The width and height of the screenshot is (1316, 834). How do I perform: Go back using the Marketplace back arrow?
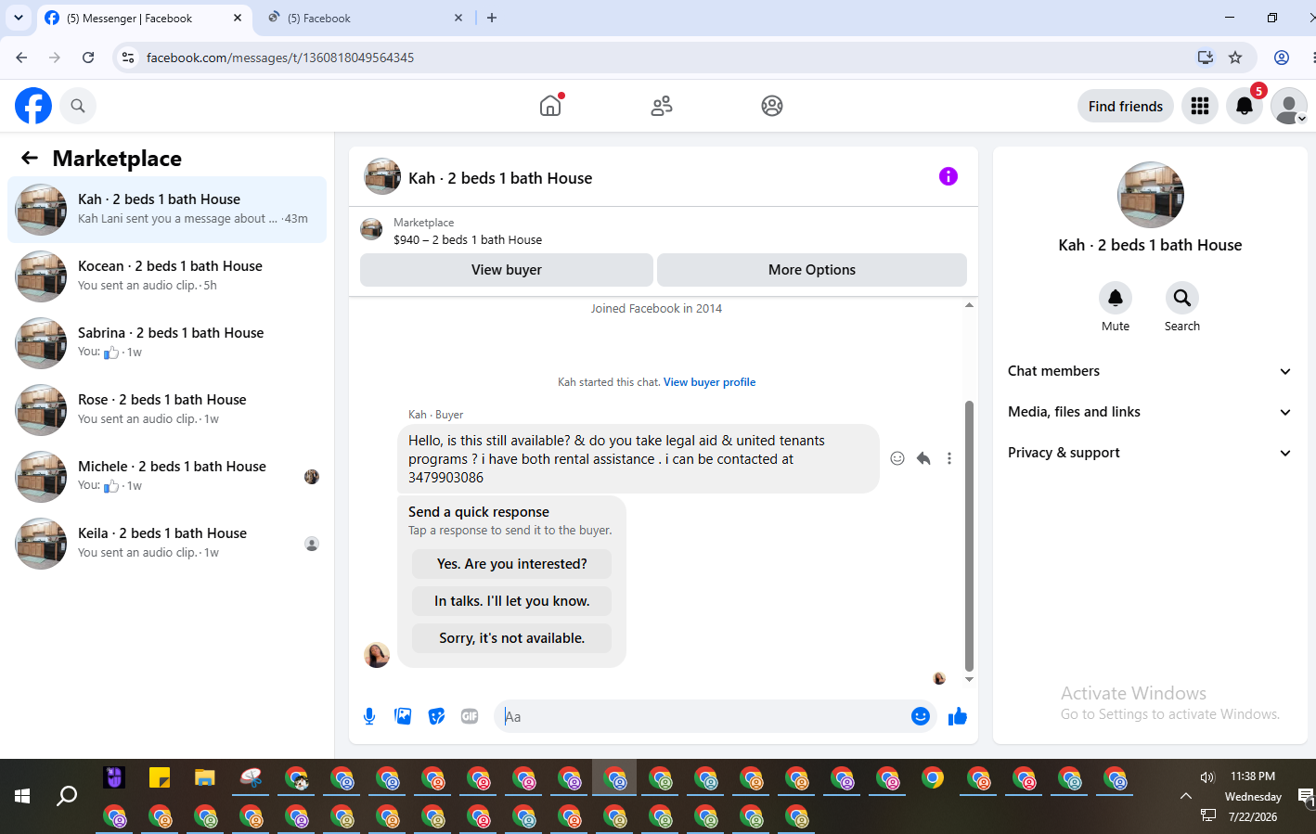pyautogui.click(x=30, y=158)
